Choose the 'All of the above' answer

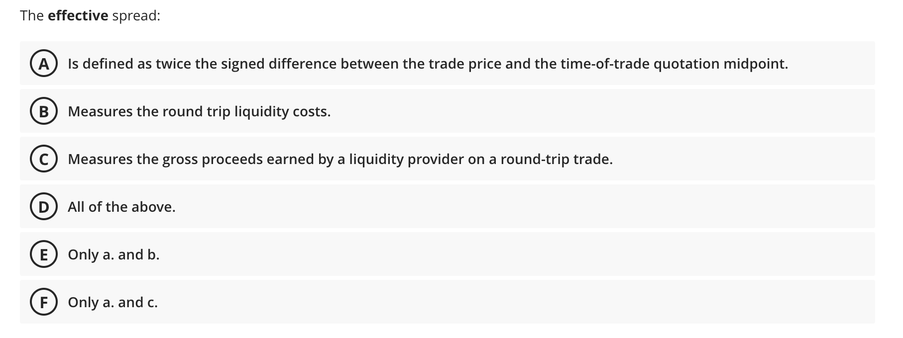[x=121, y=207]
